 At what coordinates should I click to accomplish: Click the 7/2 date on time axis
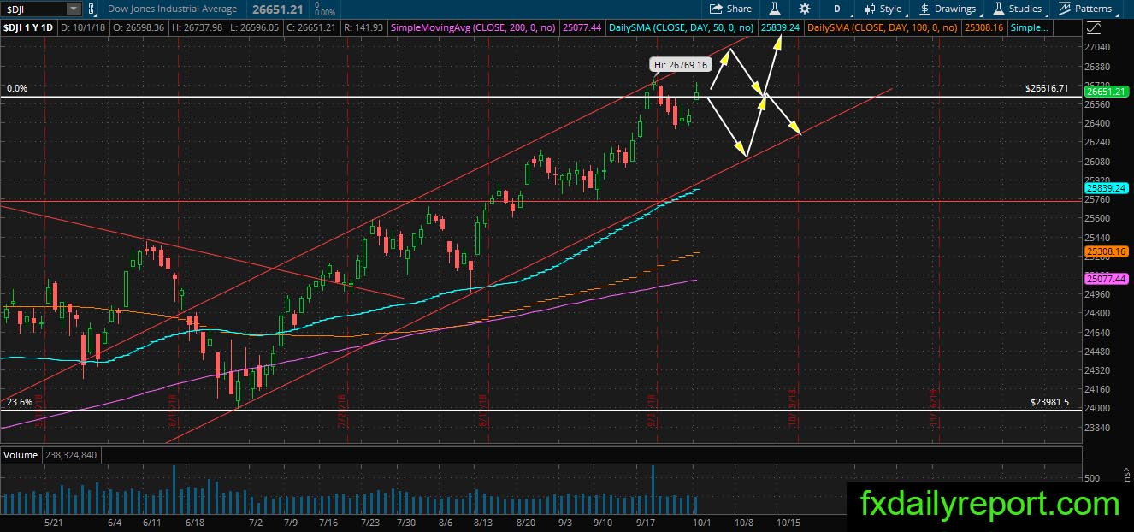254,521
